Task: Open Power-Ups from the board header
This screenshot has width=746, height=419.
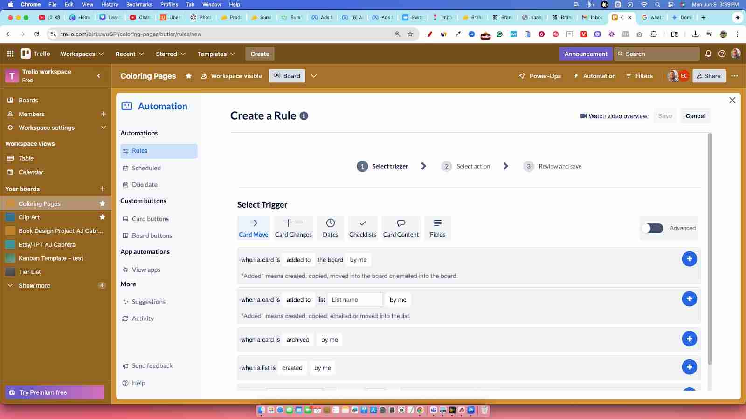Action: point(539,76)
